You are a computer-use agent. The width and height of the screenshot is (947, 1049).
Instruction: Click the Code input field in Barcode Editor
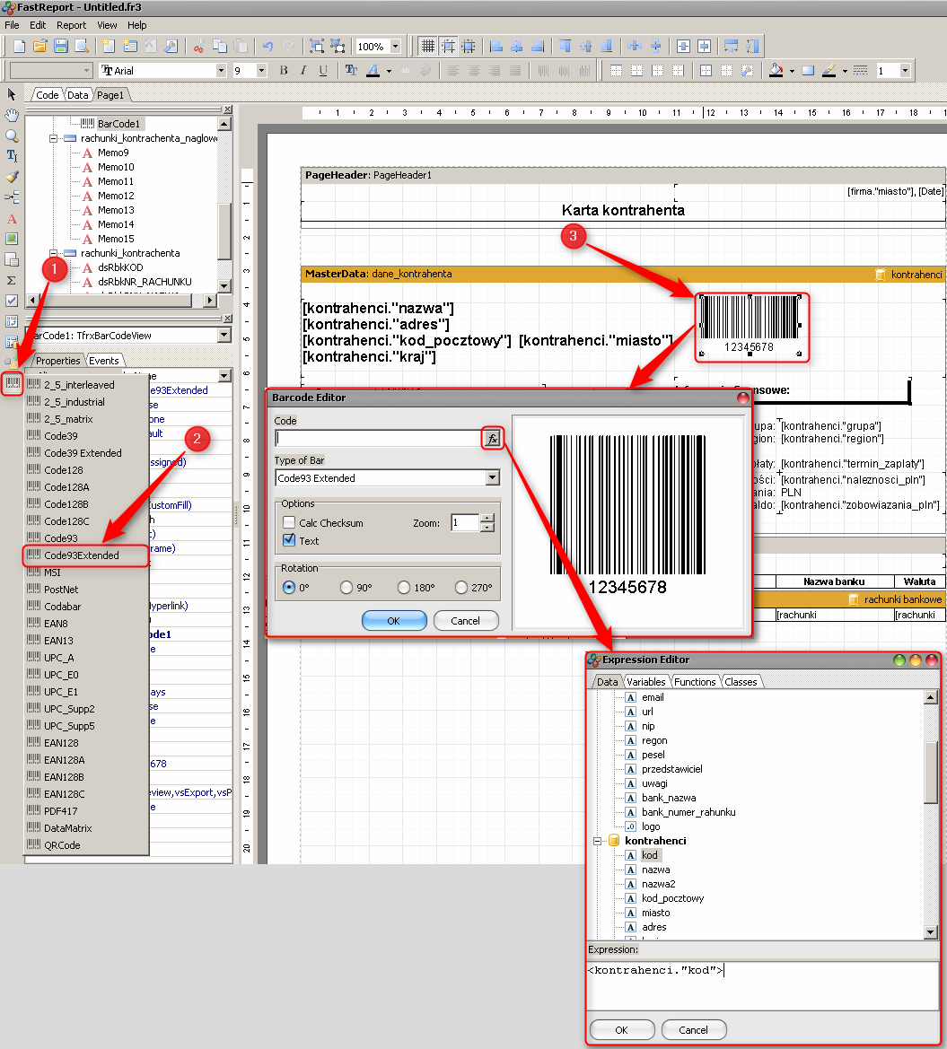[x=379, y=438]
